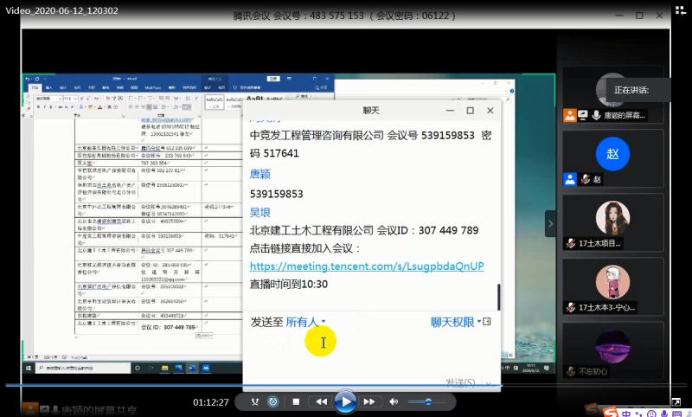Click the blue user icon beside 赵
The image size is (692, 417).
coord(570,179)
